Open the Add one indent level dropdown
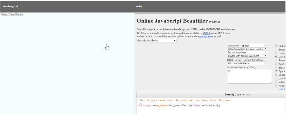 tap(247, 63)
